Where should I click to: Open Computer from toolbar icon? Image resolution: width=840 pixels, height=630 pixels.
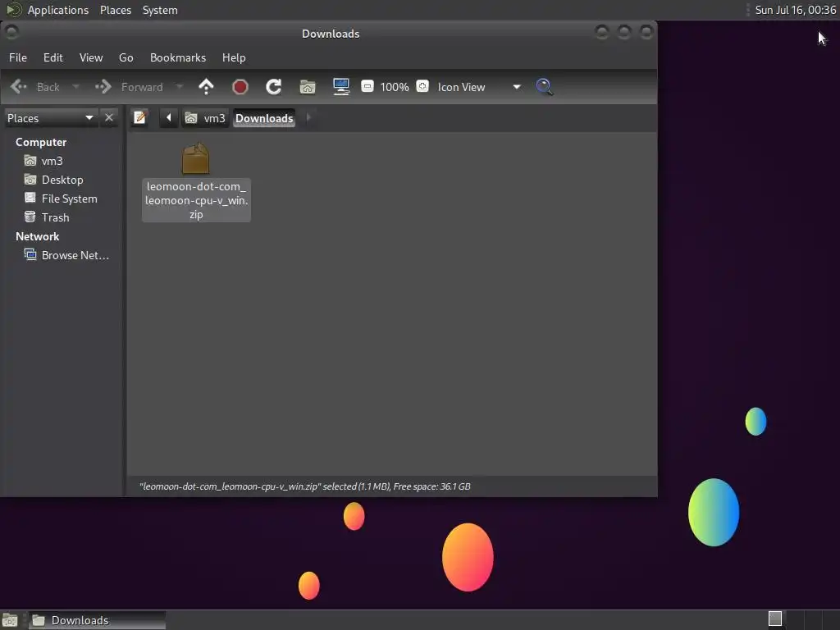[341, 87]
